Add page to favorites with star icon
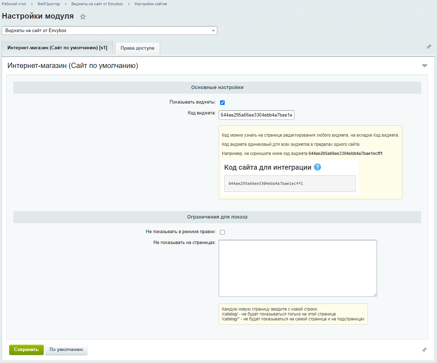This screenshot has width=437, height=363. pyautogui.click(x=83, y=17)
